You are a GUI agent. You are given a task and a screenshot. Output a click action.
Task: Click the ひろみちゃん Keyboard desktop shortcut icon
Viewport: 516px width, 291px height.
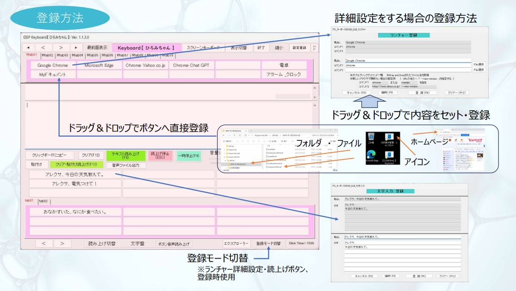389,157
